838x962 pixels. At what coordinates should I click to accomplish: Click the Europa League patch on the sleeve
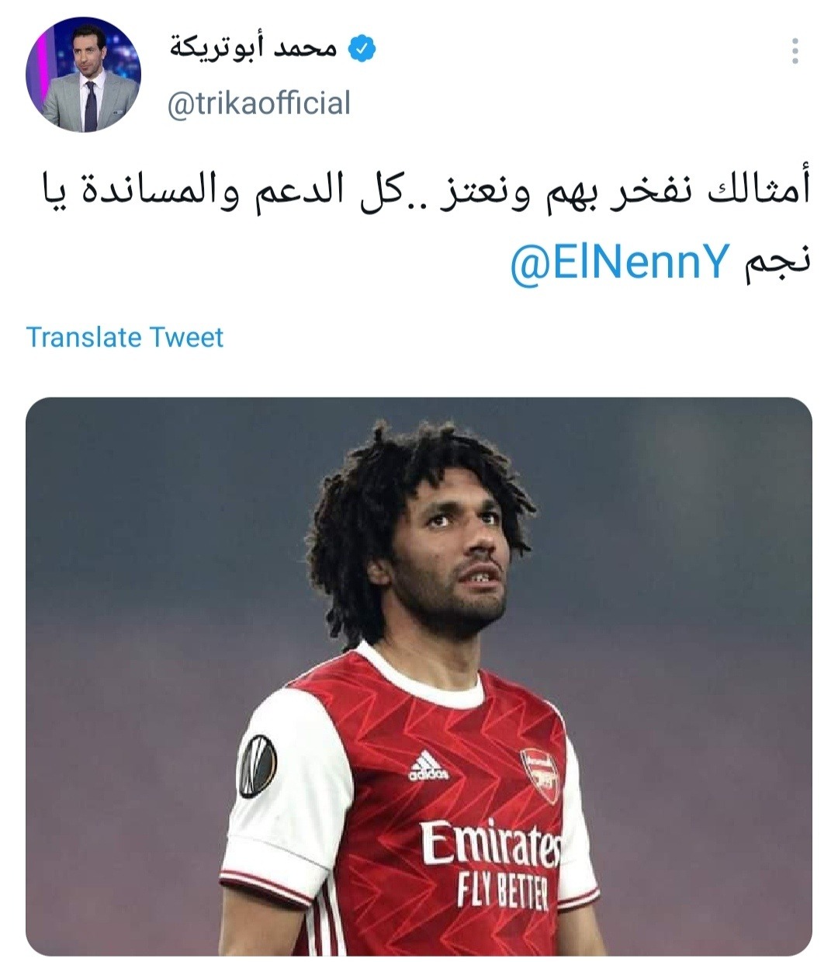click(257, 766)
